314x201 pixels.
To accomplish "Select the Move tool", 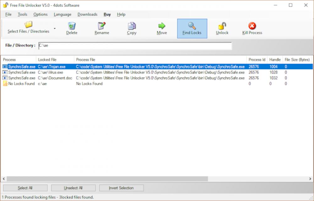I will [x=161, y=28].
